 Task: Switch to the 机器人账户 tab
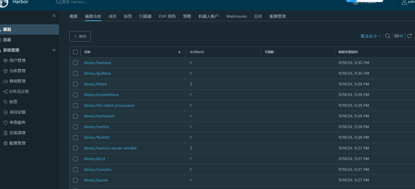[x=208, y=17]
